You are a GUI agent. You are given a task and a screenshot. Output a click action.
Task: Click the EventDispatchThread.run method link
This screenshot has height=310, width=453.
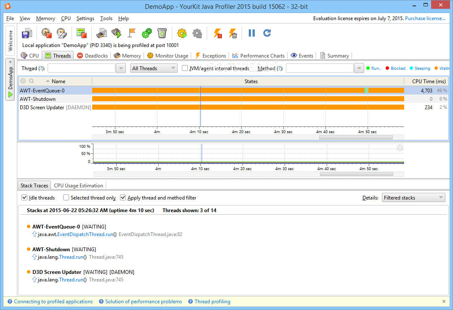click(x=85, y=234)
